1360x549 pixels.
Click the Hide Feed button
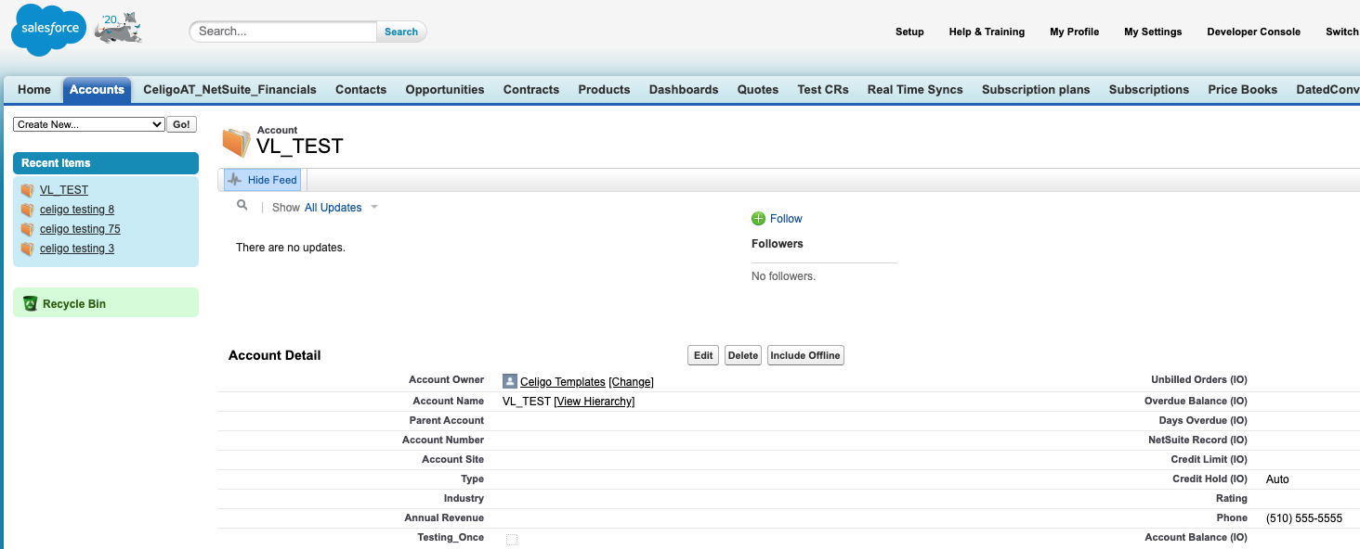coord(263,180)
